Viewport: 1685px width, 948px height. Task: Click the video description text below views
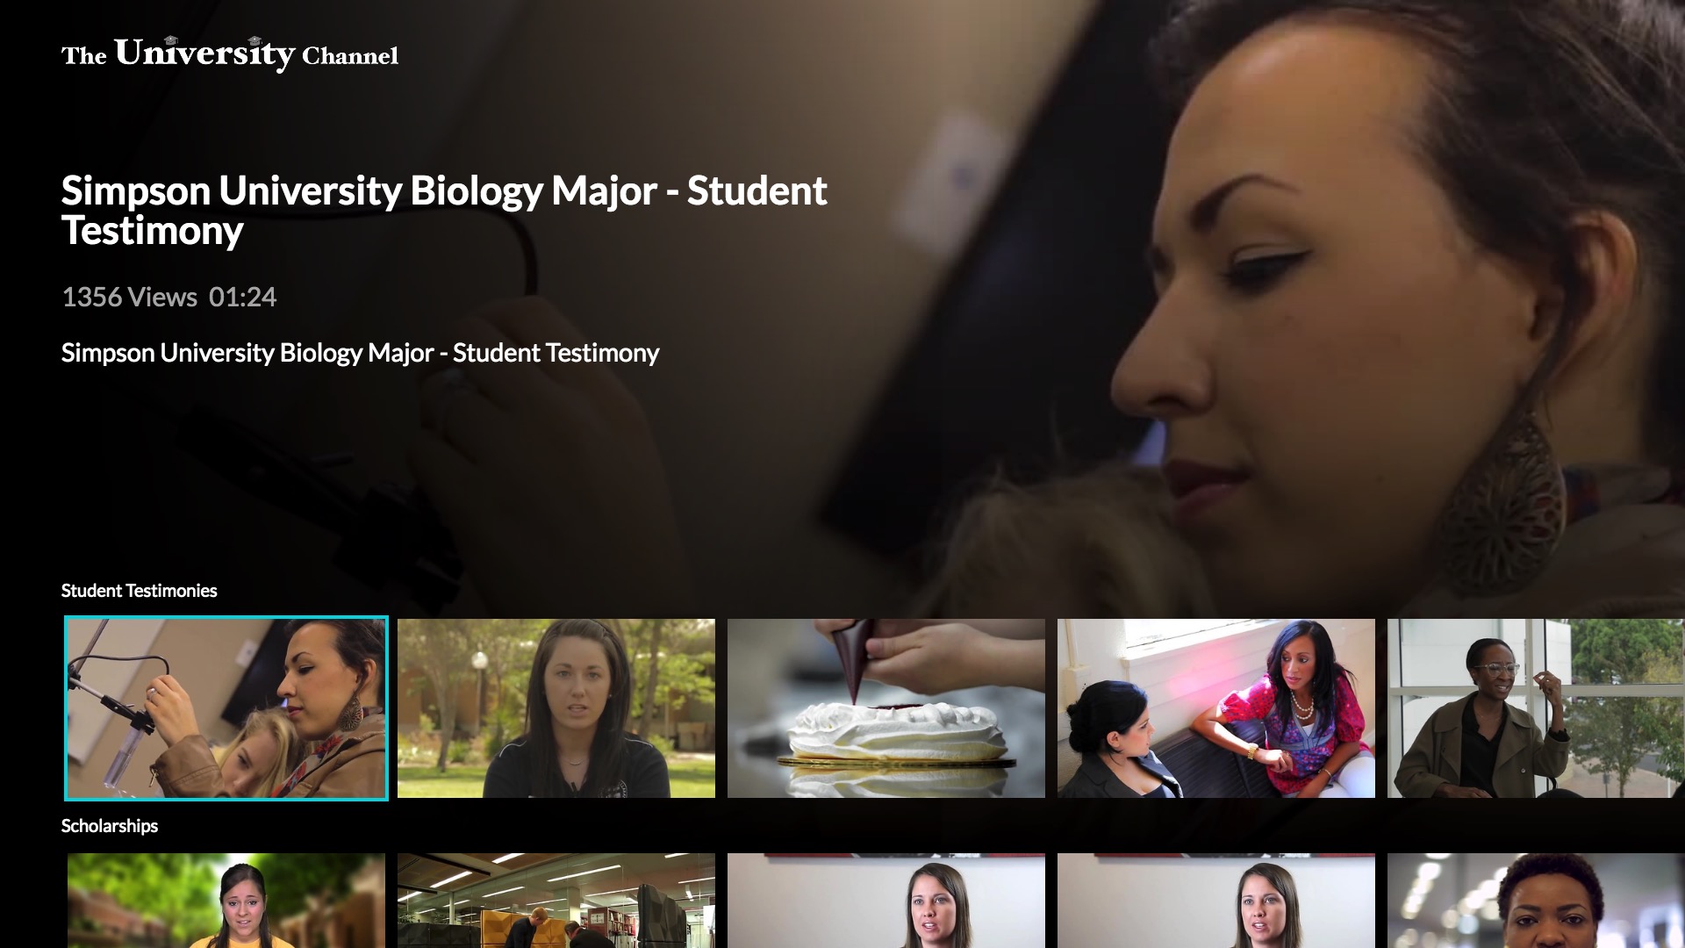[x=360, y=353]
